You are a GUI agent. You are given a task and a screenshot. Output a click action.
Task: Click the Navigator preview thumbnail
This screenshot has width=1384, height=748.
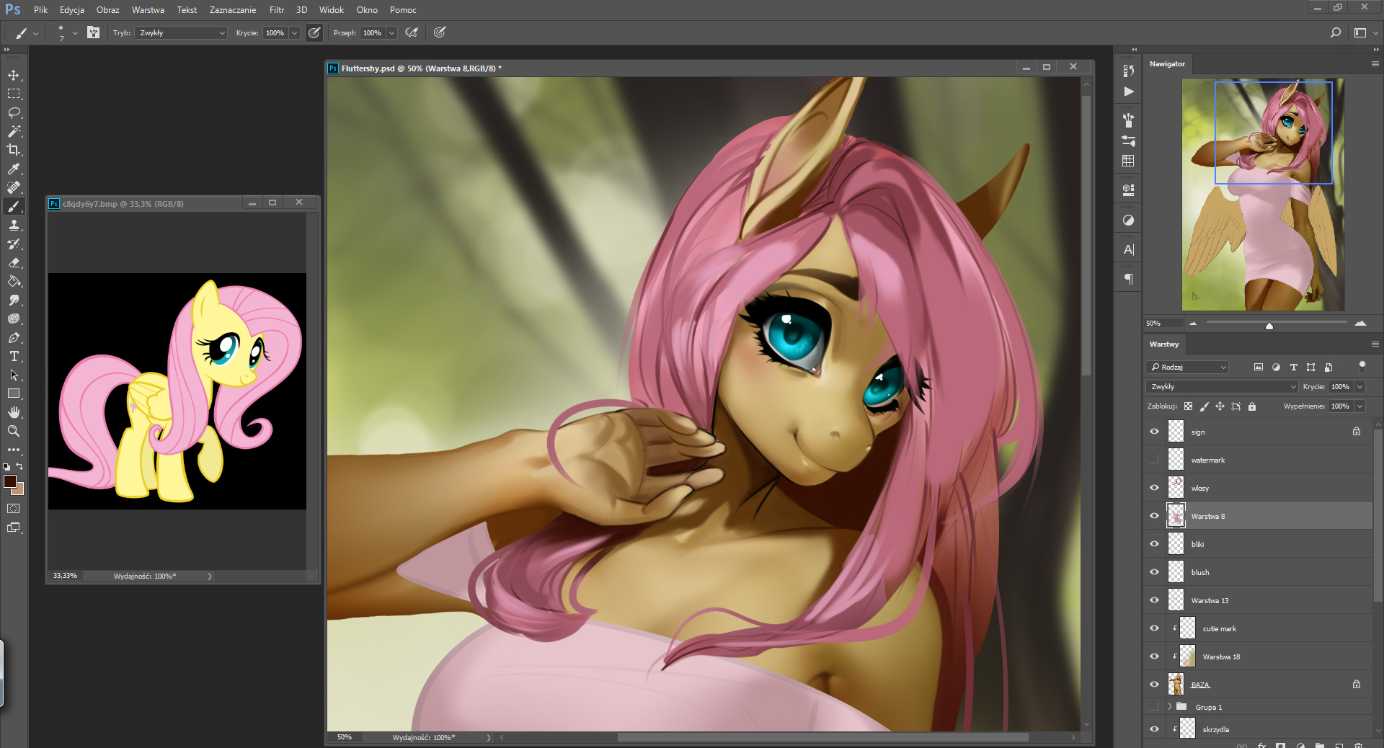click(x=1263, y=195)
